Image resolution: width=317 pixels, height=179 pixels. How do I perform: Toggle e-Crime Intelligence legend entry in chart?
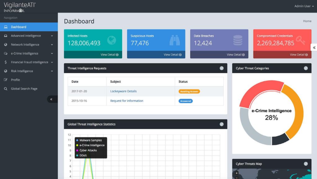(90, 145)
